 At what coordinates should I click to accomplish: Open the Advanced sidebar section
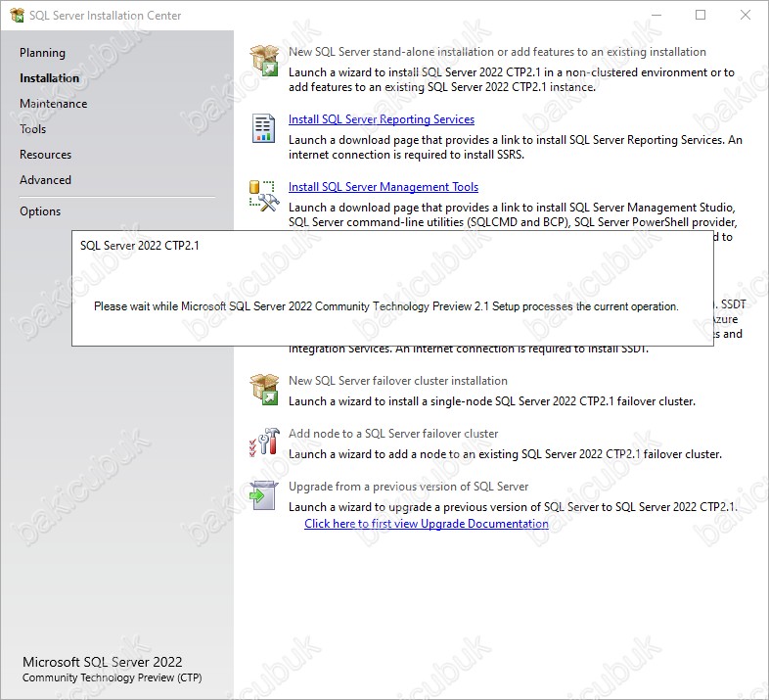click(x=46, y=180)
